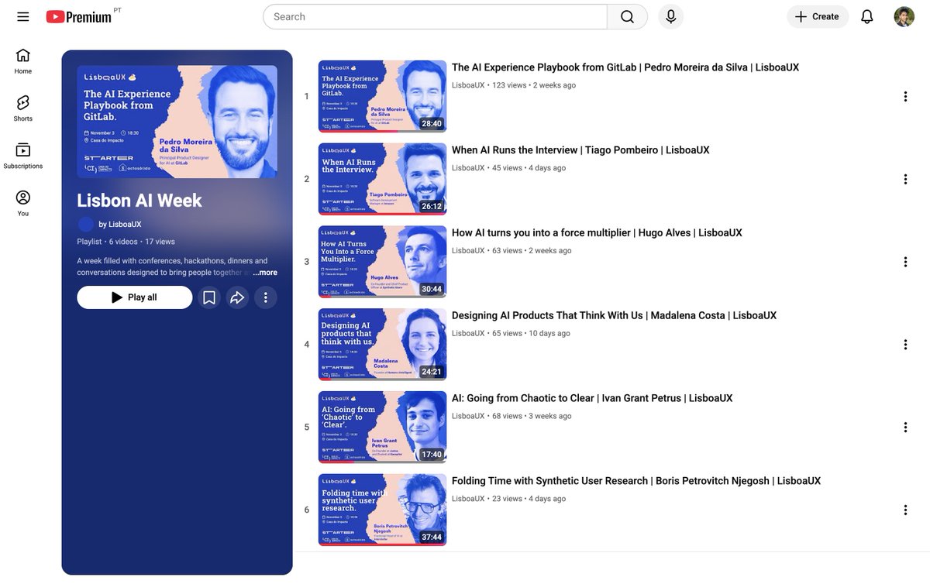Screen dimensions: 930x584
Task: Open the account avatar menu
Action: (x=904, y=17)
